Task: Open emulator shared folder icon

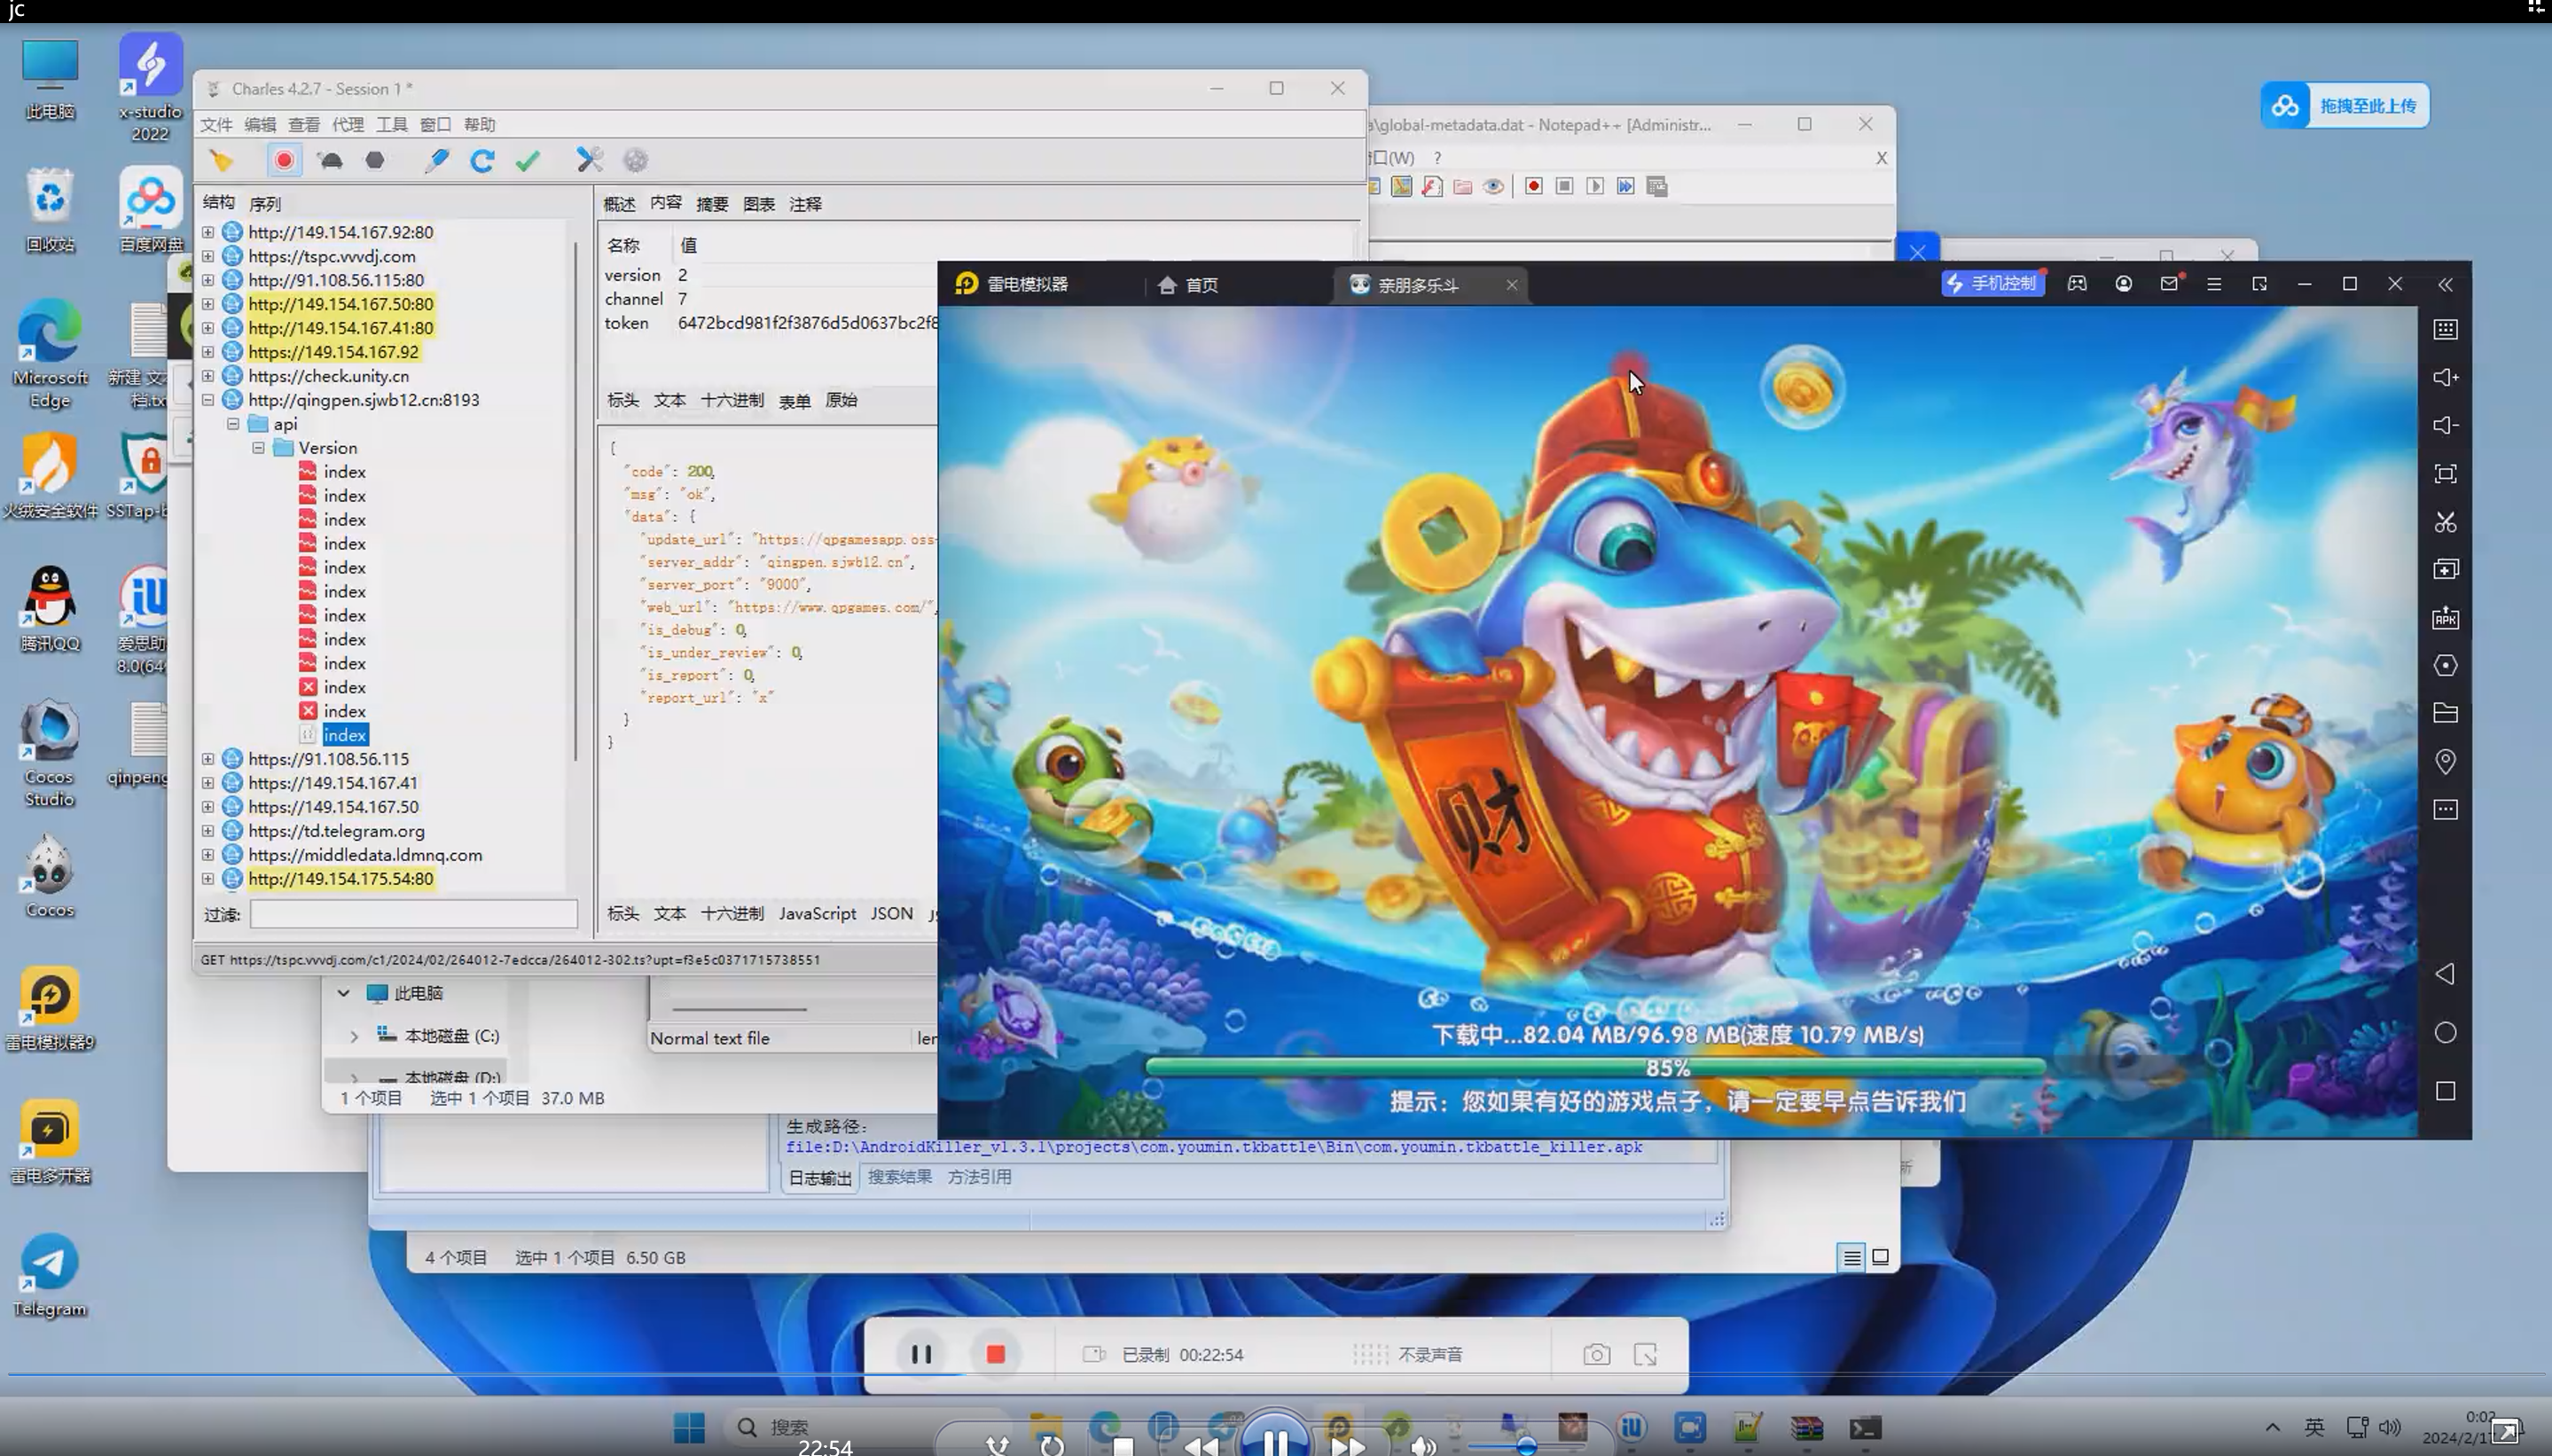Action: tap(2445, 713)
